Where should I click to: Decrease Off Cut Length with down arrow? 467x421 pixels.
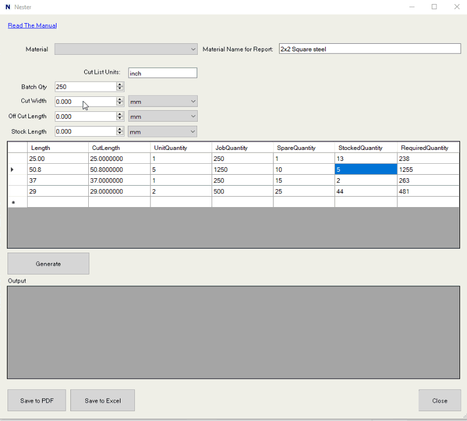point(120,119)
